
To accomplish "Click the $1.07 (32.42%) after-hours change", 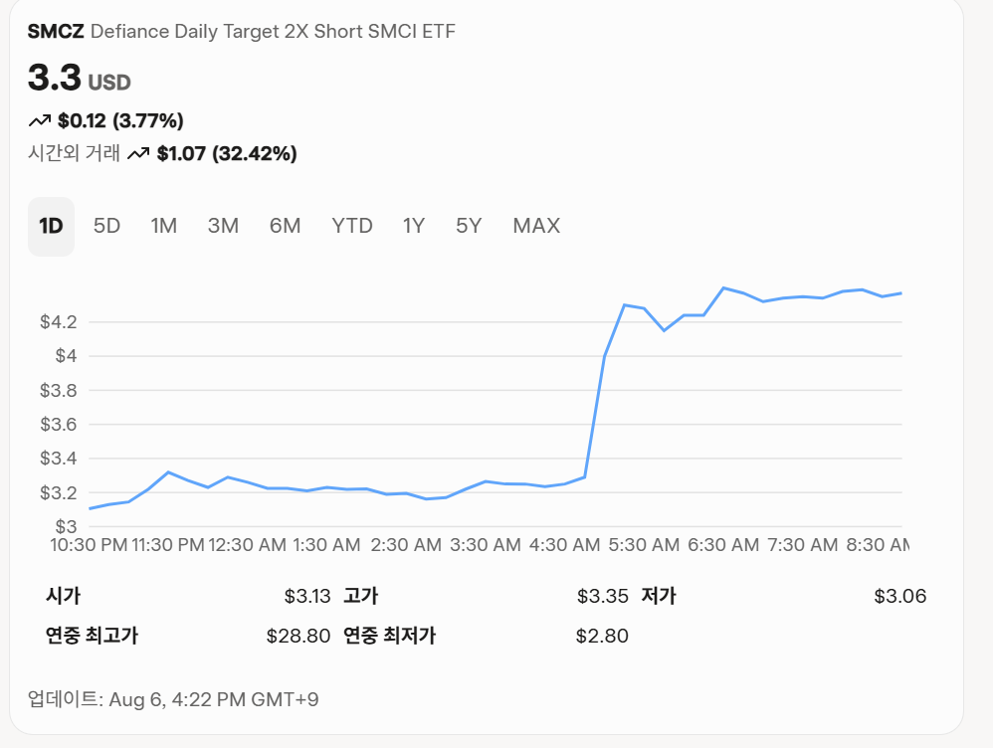I will [227, 153].
